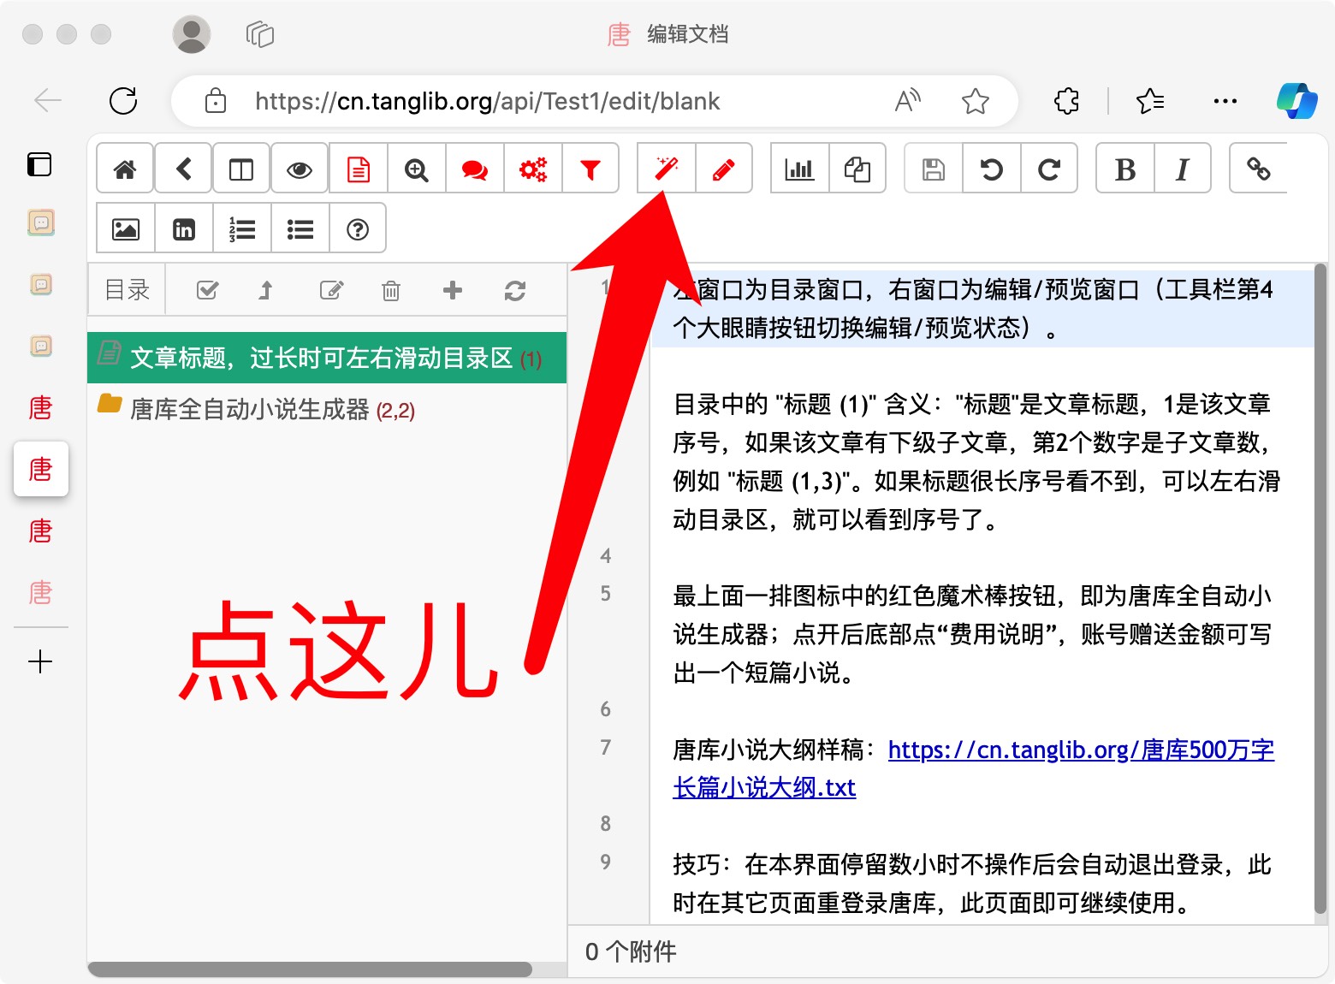
Task: Click line 5 paragraph about 红色魔术棒按钮
Action: click(972, 634)
